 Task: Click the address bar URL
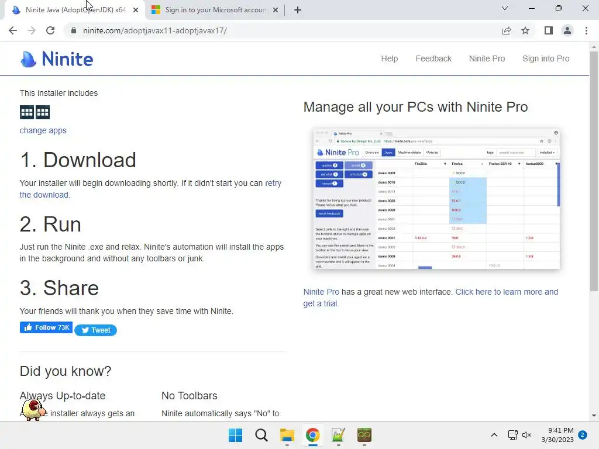(x=154, y=30)
